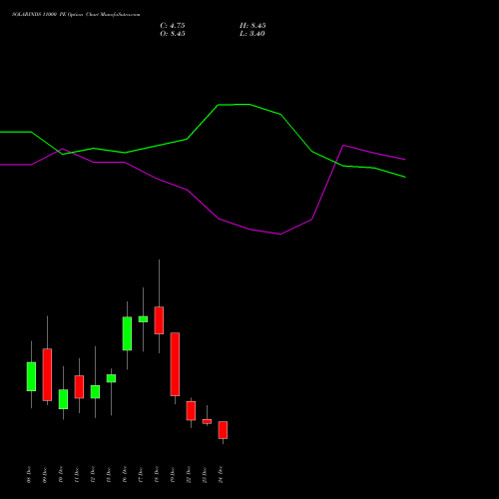Click the 11 Dec date label
499x499 pixels.
click(x=77, y=475)
